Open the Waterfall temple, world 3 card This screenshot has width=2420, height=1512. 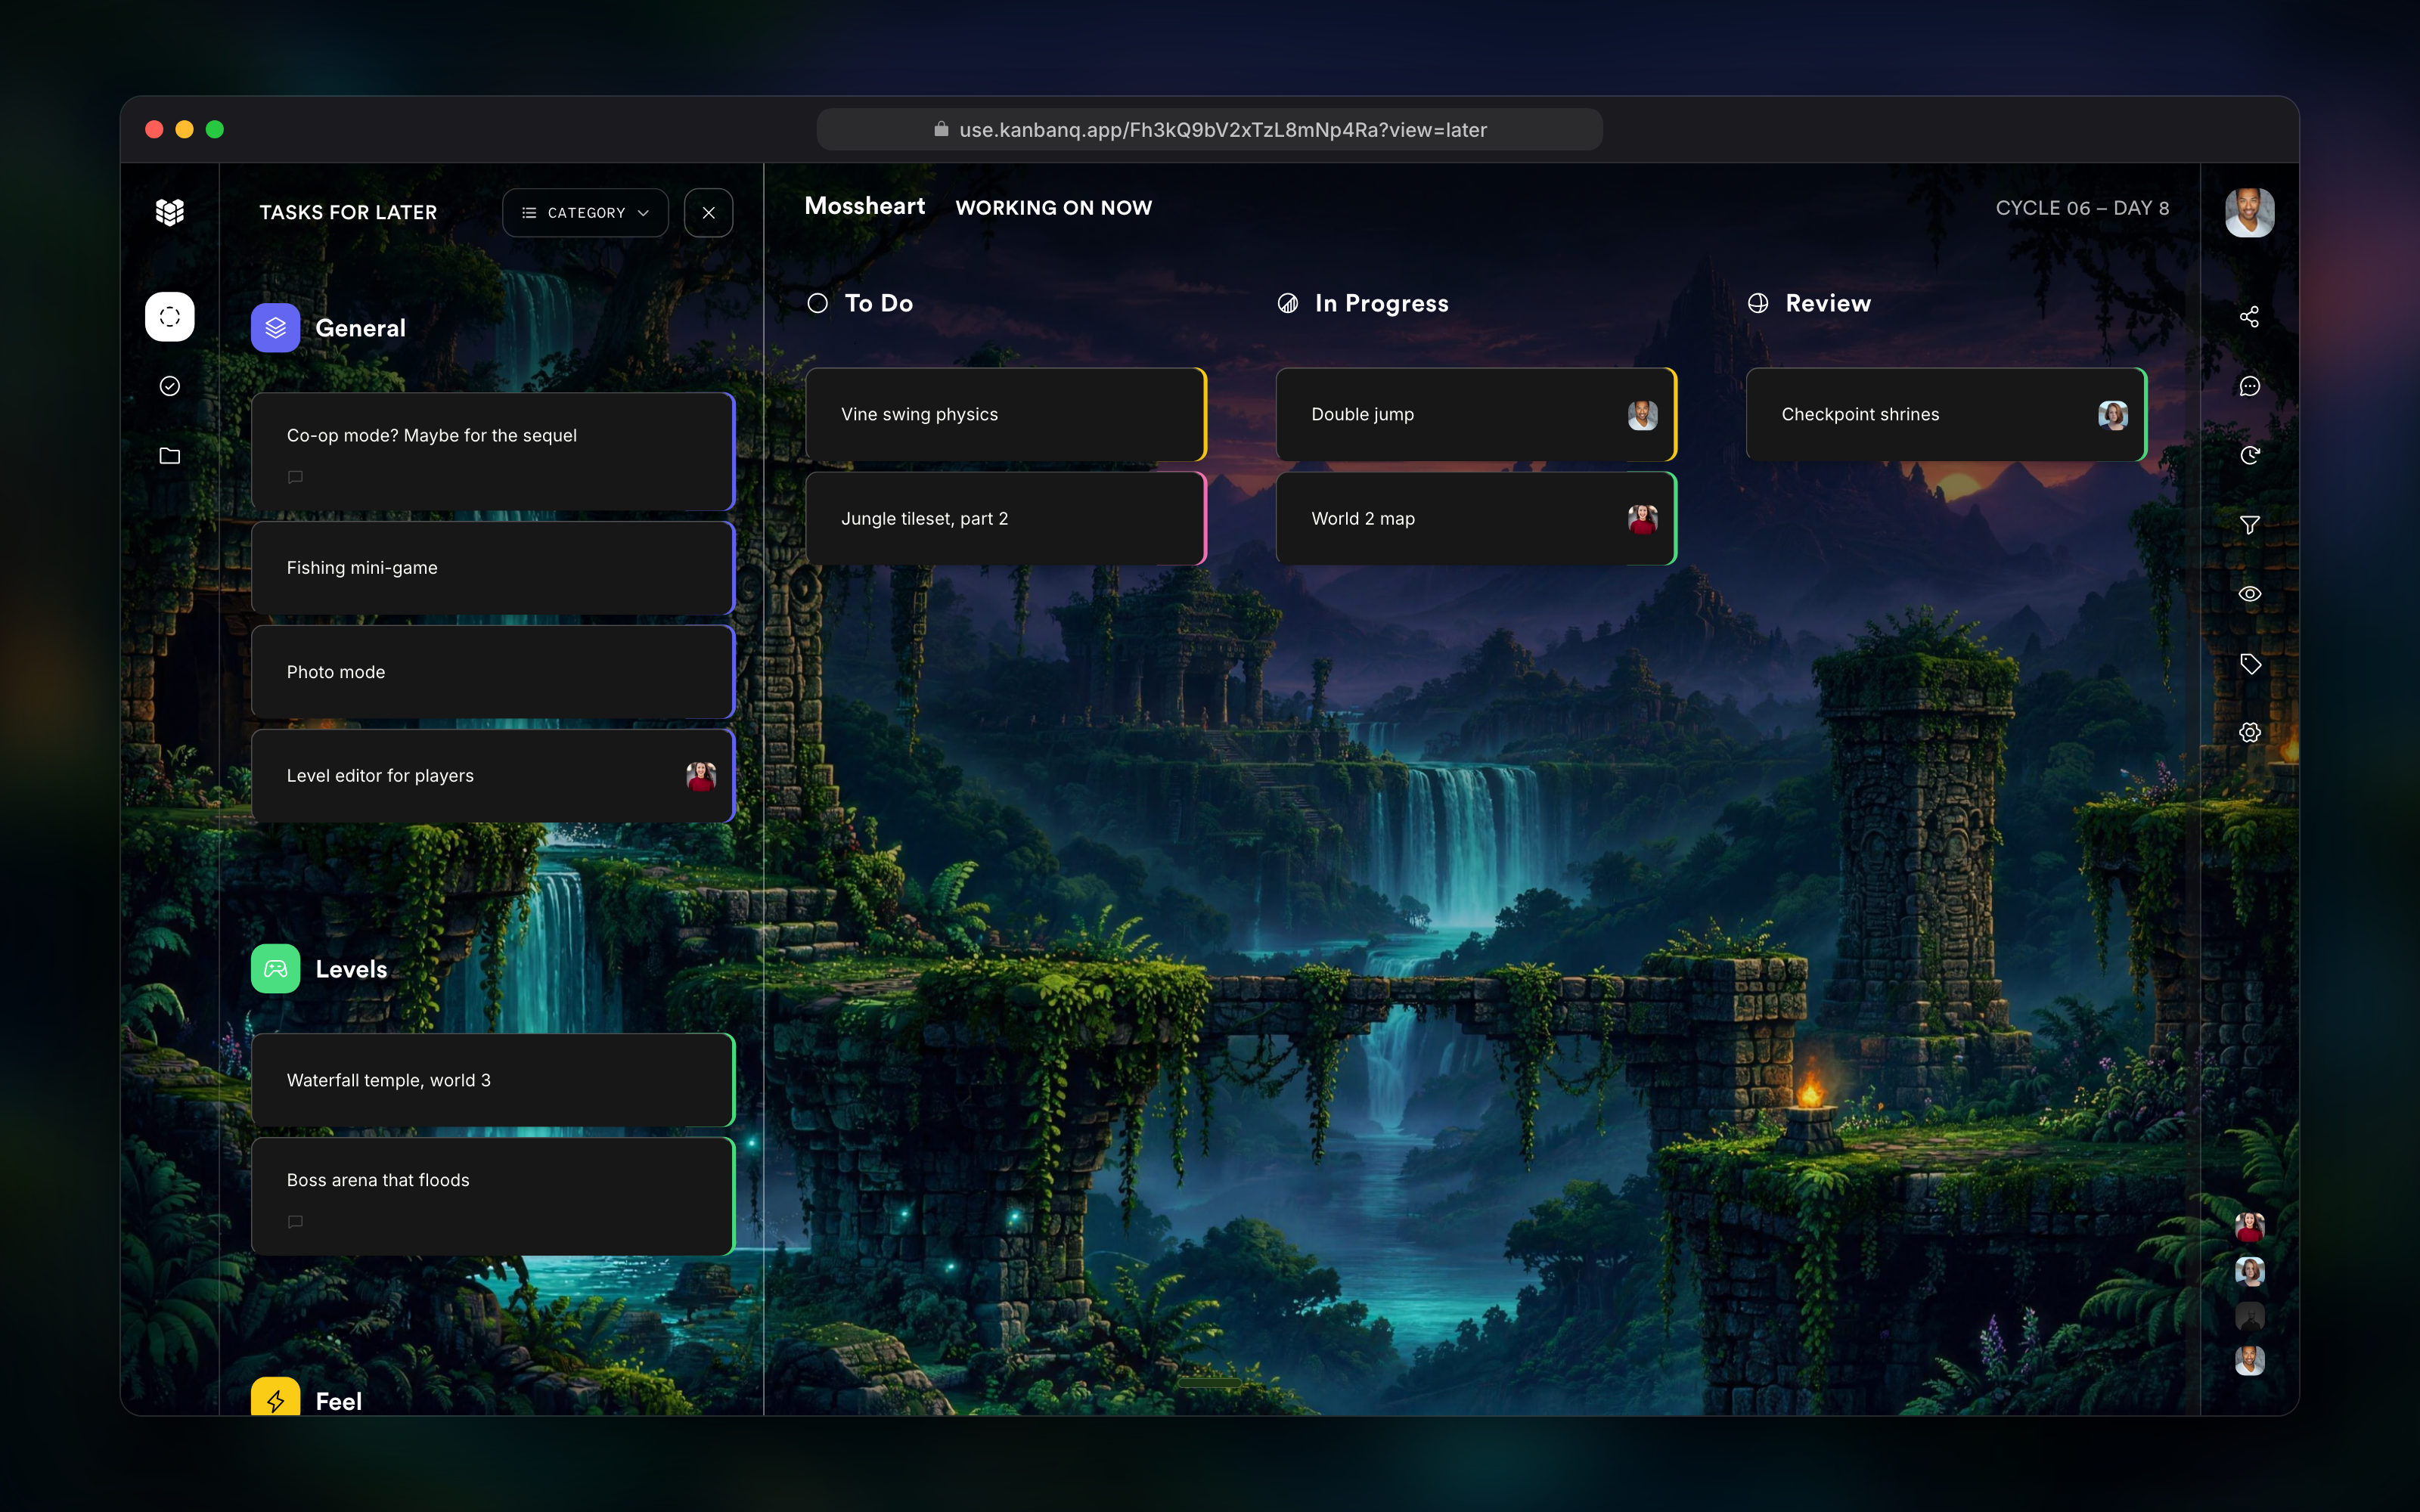493,1080
